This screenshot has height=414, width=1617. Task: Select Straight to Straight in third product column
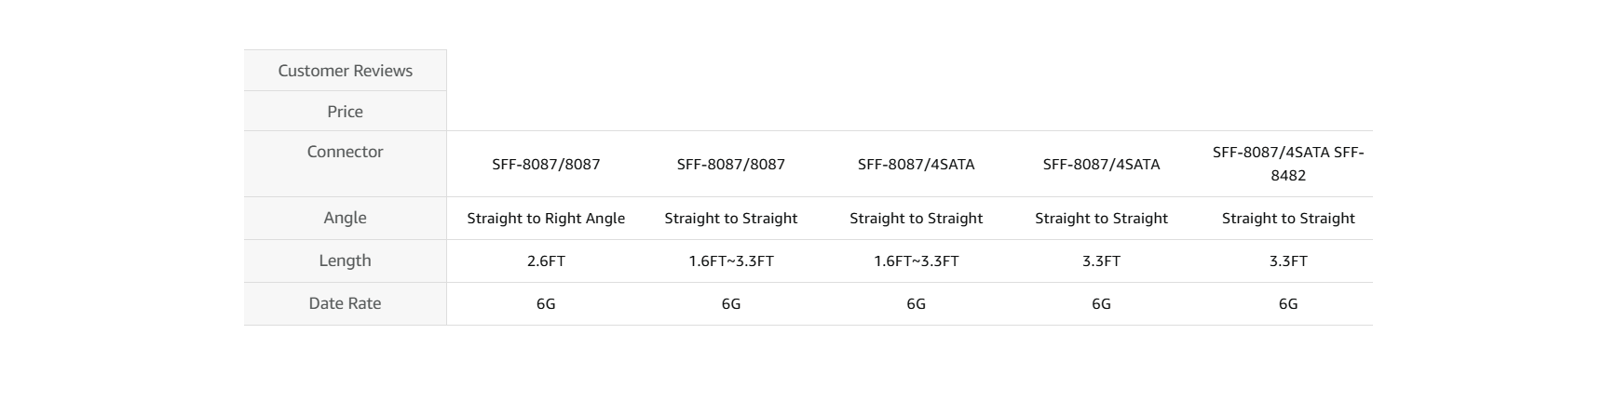[916, 219]
